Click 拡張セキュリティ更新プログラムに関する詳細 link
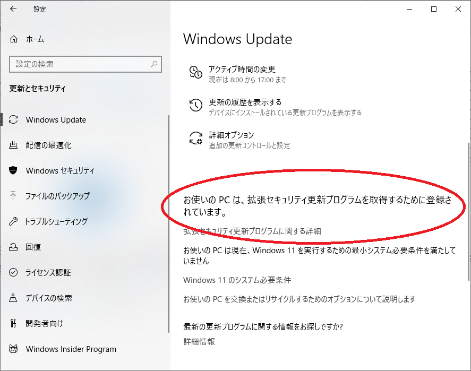Image resolution: width=471 pixels, height=371 pixels. pos(252,231)
